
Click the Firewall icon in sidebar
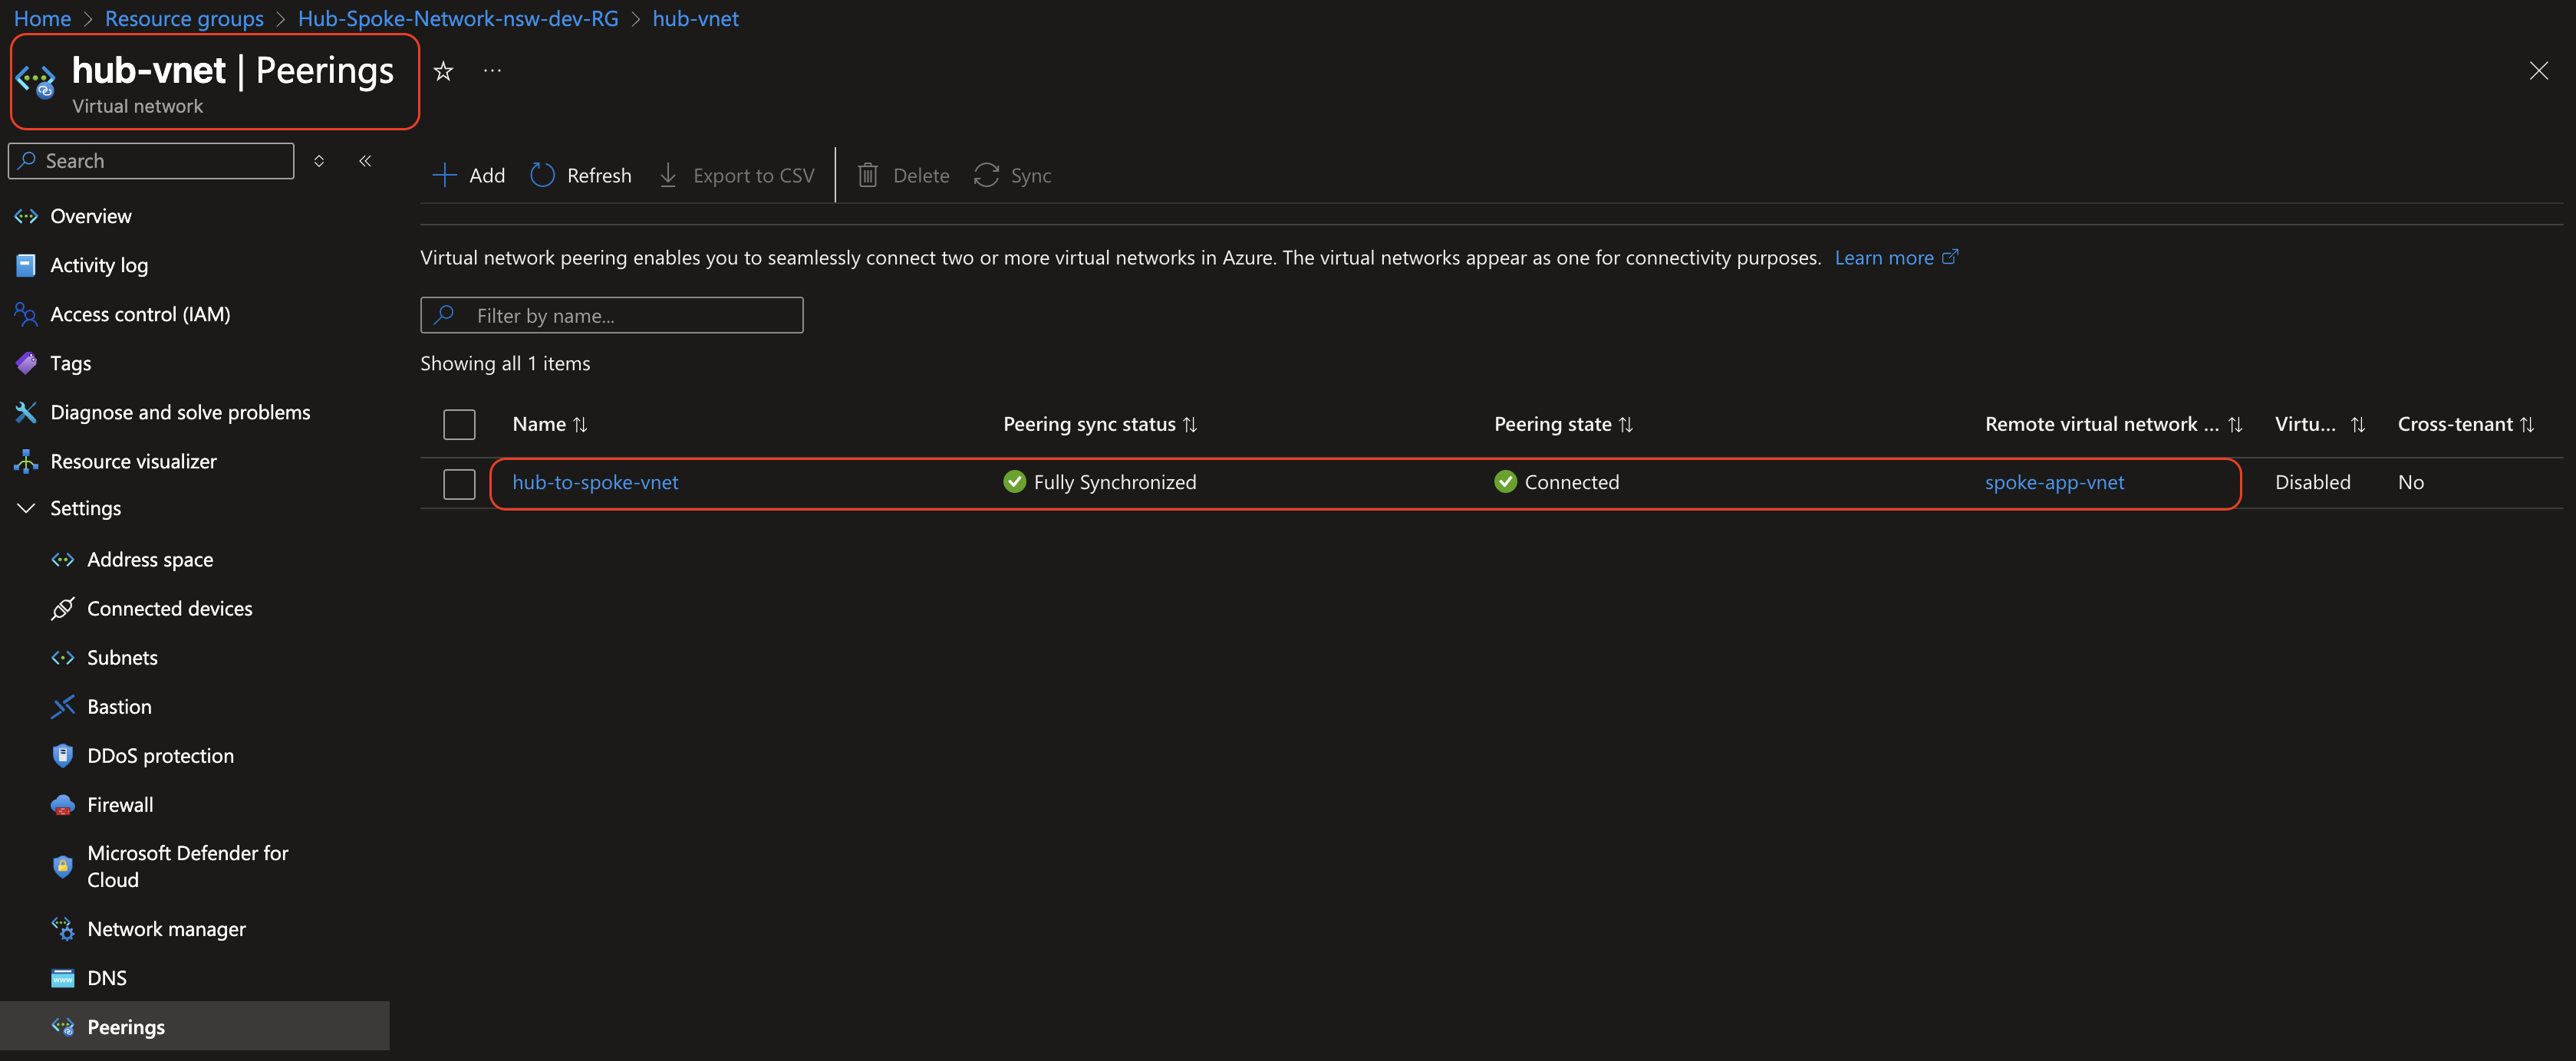62,804
